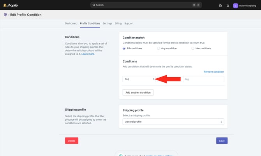The width and height of the screenshot is (261, 156).
Task: Click the red Delete button
Action: point(72,140)
